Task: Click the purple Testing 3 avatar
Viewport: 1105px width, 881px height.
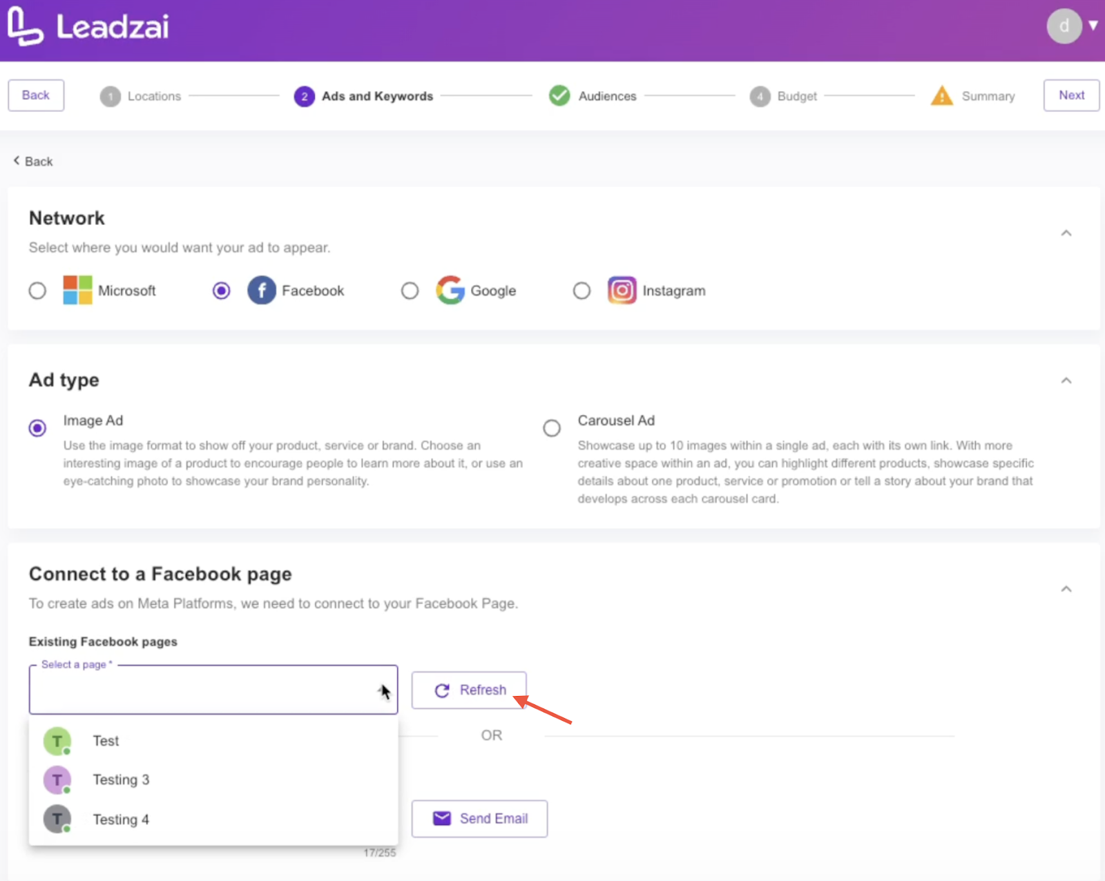Action: (57, 780)
